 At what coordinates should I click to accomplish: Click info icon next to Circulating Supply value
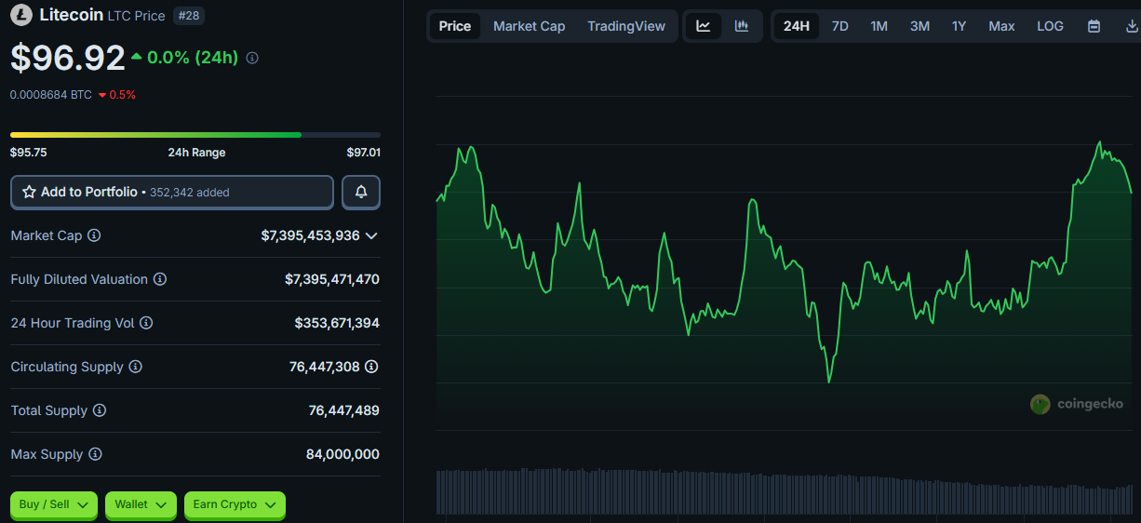tap(371, 367)
